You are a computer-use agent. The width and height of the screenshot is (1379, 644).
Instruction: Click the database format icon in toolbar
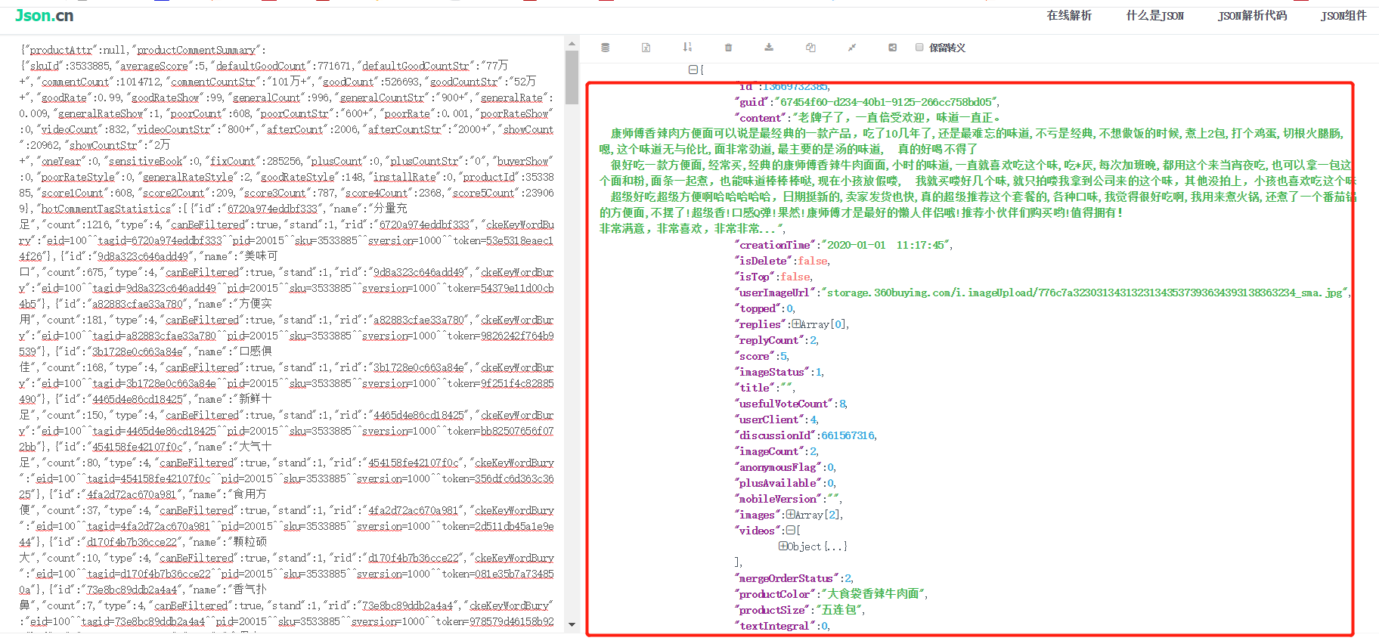tap(605, 48)
